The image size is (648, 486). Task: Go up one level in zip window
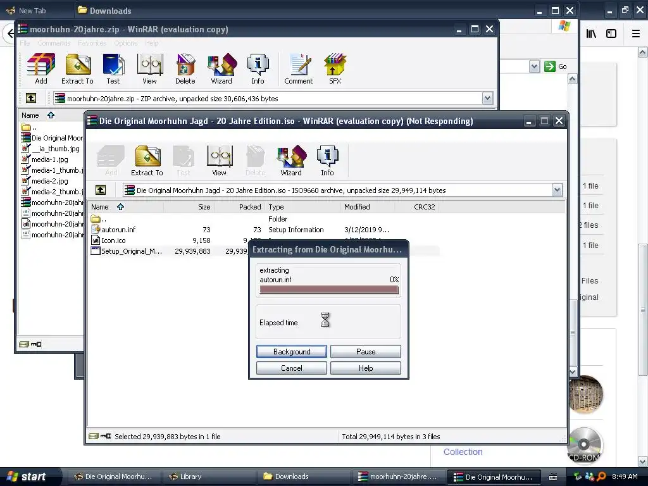[x=31, y=98]
